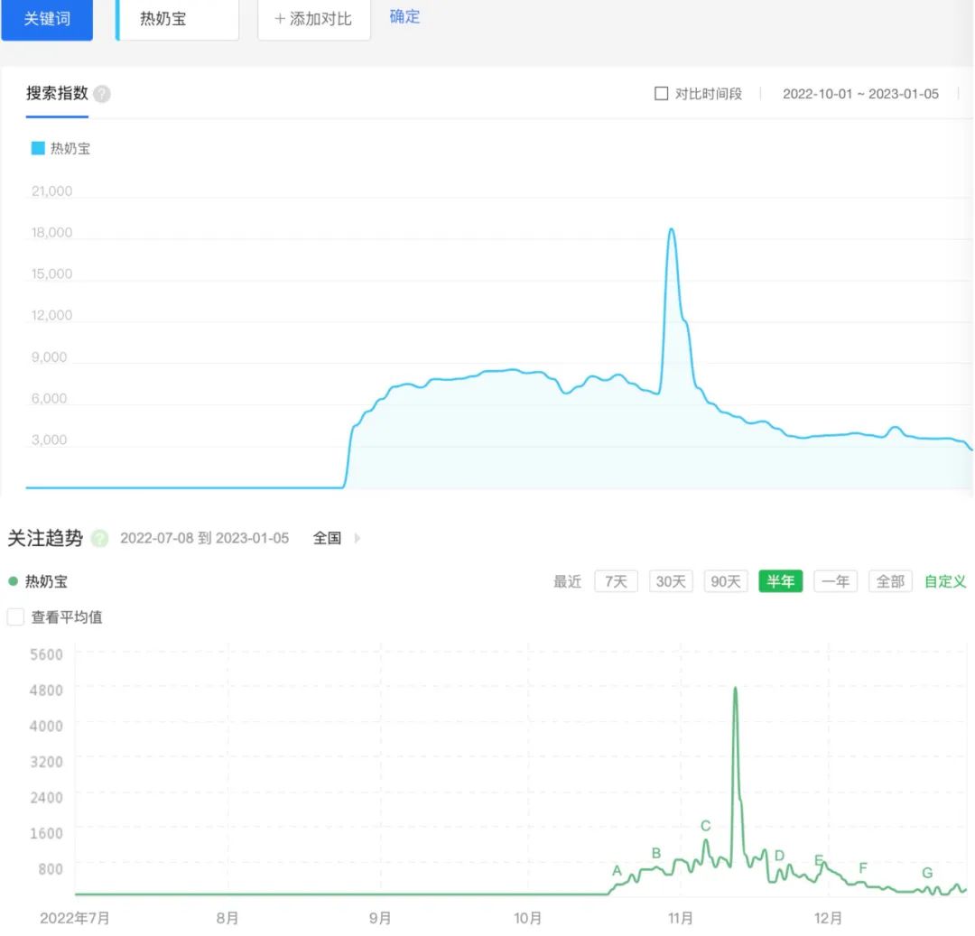
Task: Click event marker G on trend chart
Action: click(x=927, y=873)
